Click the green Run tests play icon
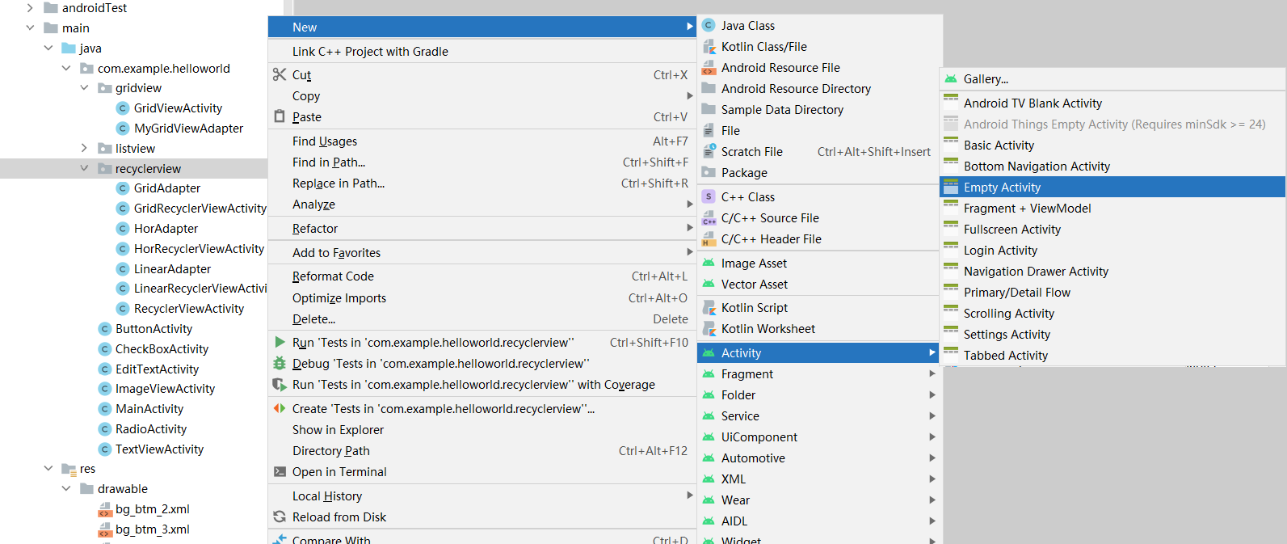Screen dimensions: 1287x544 [x=280, y=342]
